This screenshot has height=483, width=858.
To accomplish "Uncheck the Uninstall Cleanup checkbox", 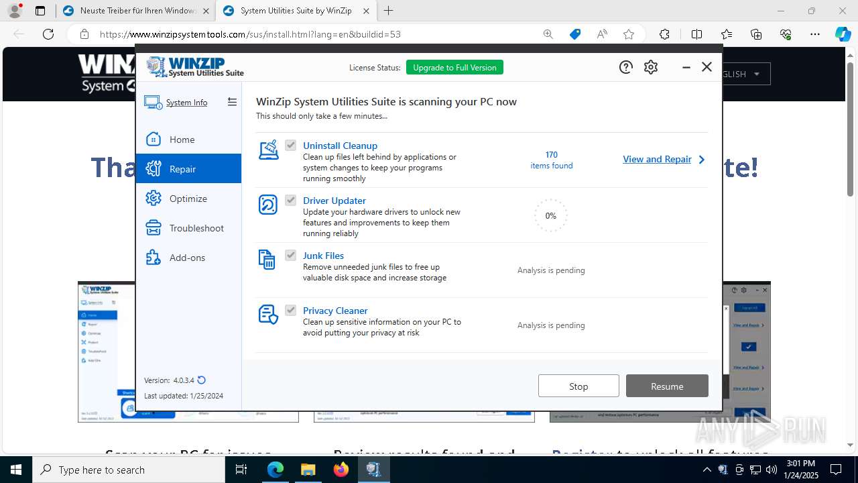I will point(290,145).
